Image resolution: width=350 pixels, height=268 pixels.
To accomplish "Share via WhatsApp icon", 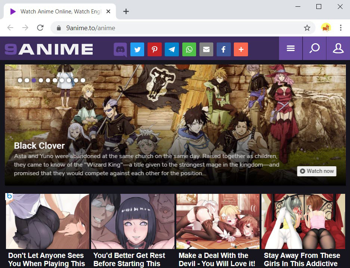I will pyautogui.click(x=189, y=50).
